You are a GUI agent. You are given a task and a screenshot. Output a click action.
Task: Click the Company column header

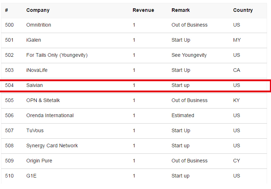click(x=38, y=10)
